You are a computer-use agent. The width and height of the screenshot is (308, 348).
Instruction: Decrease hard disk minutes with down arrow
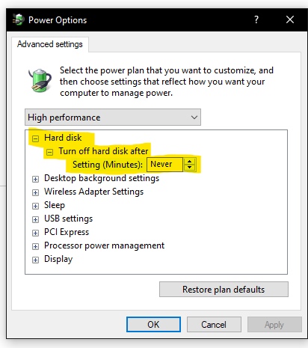(189, 168)
